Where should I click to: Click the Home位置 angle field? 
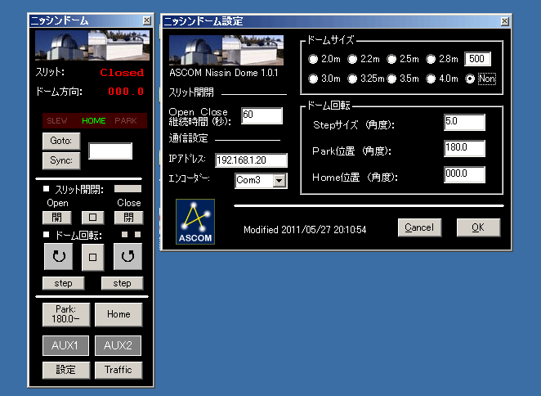point(464,174)
